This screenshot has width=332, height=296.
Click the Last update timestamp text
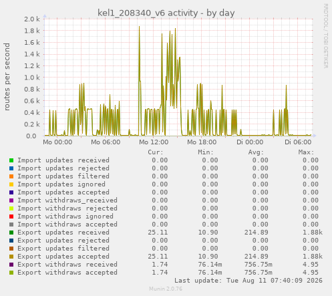pos(248,281)
